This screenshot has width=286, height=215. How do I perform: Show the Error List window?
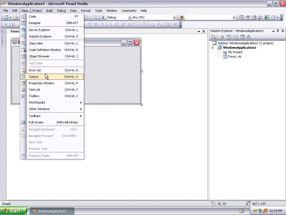tap(52, 70)
